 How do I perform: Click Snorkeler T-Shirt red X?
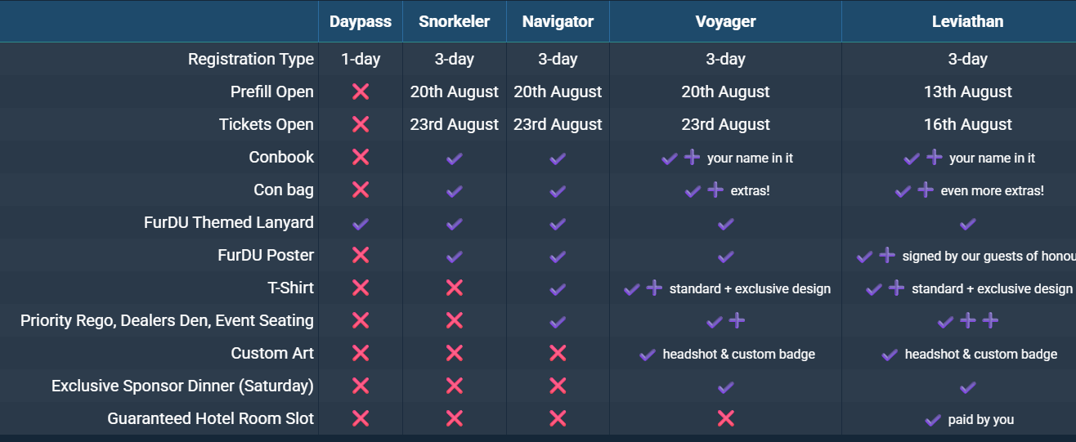click(455, 288)
